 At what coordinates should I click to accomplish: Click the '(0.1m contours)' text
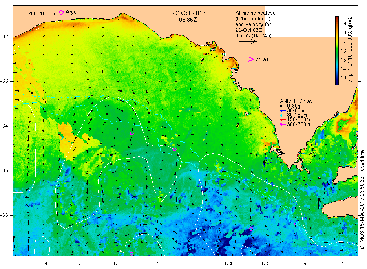pyautogui.click(x=253, y=19)
